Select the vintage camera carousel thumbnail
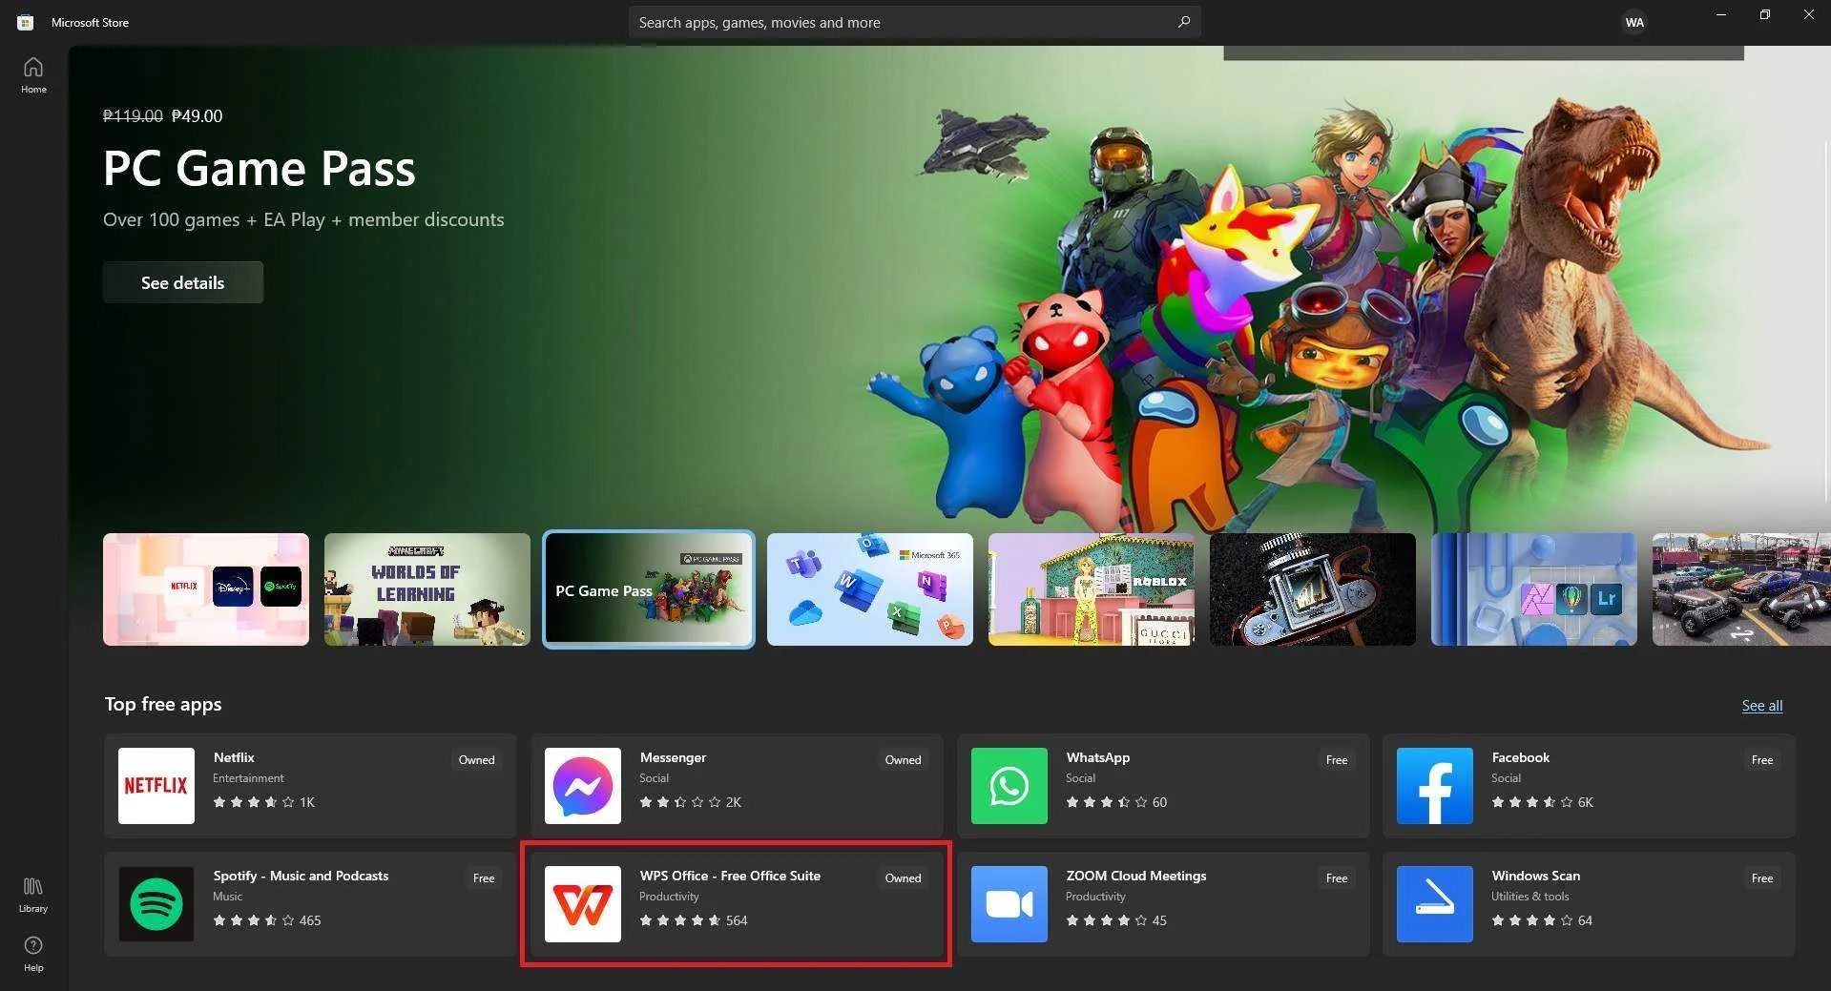Screen dimensions: 1831x991 click(x=1313, y=589)
